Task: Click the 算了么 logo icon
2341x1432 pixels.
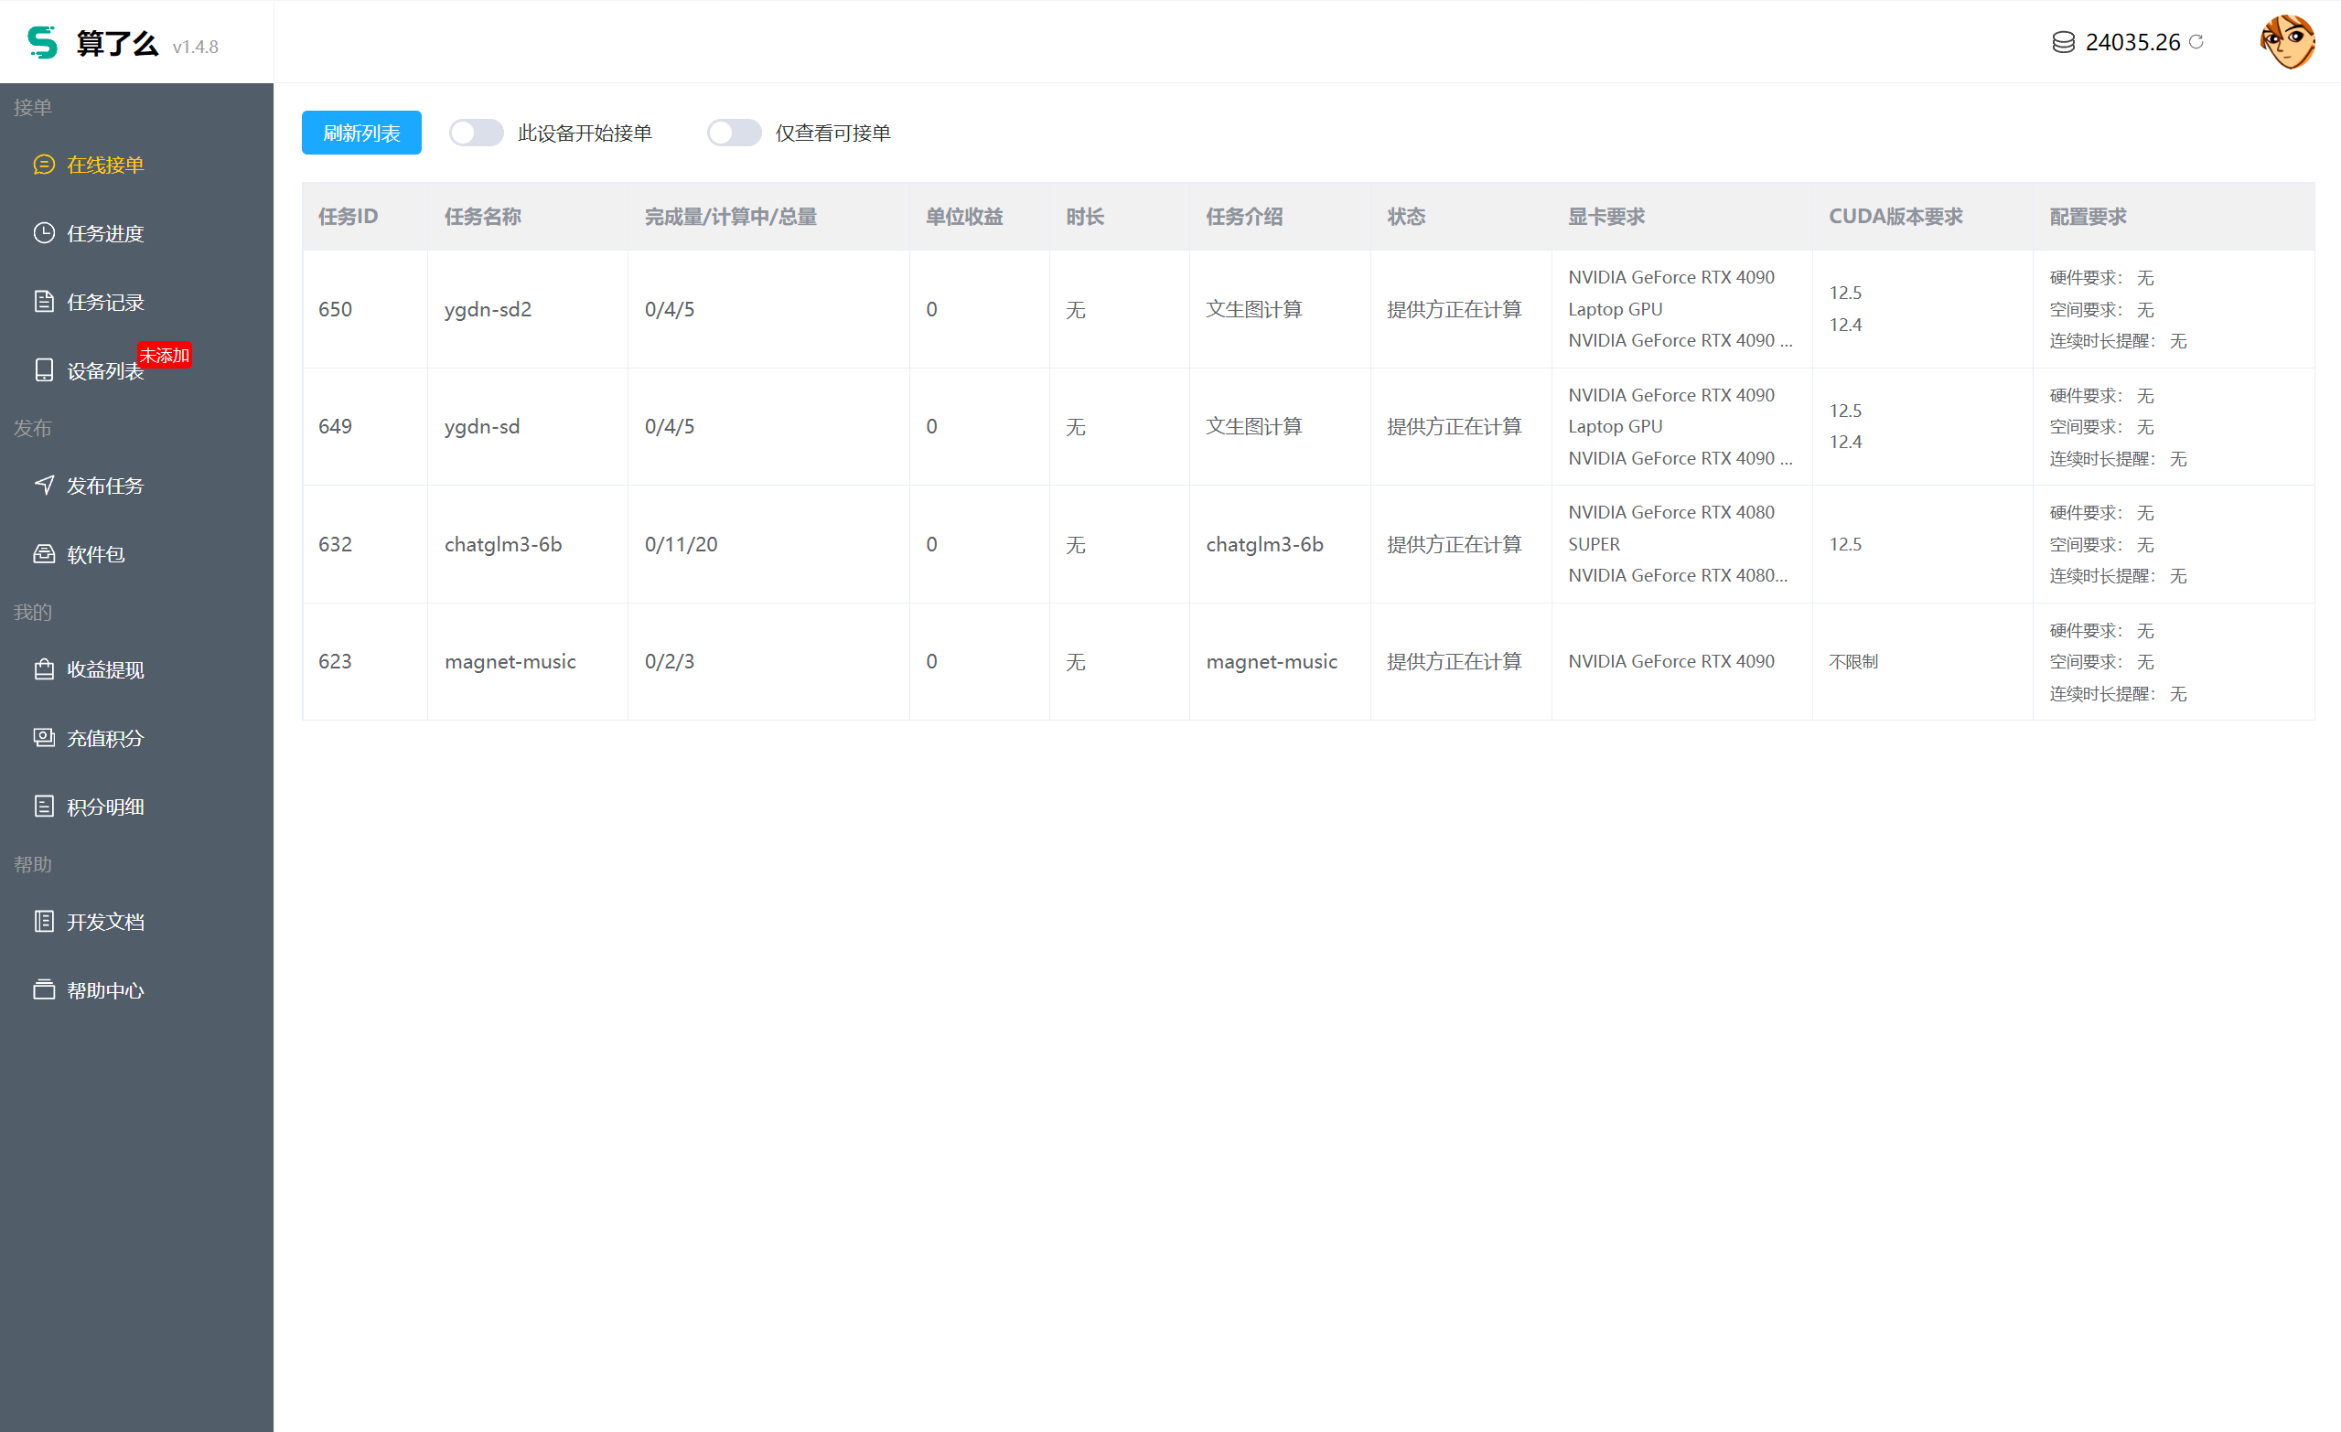Action: (x=42, y=43)
